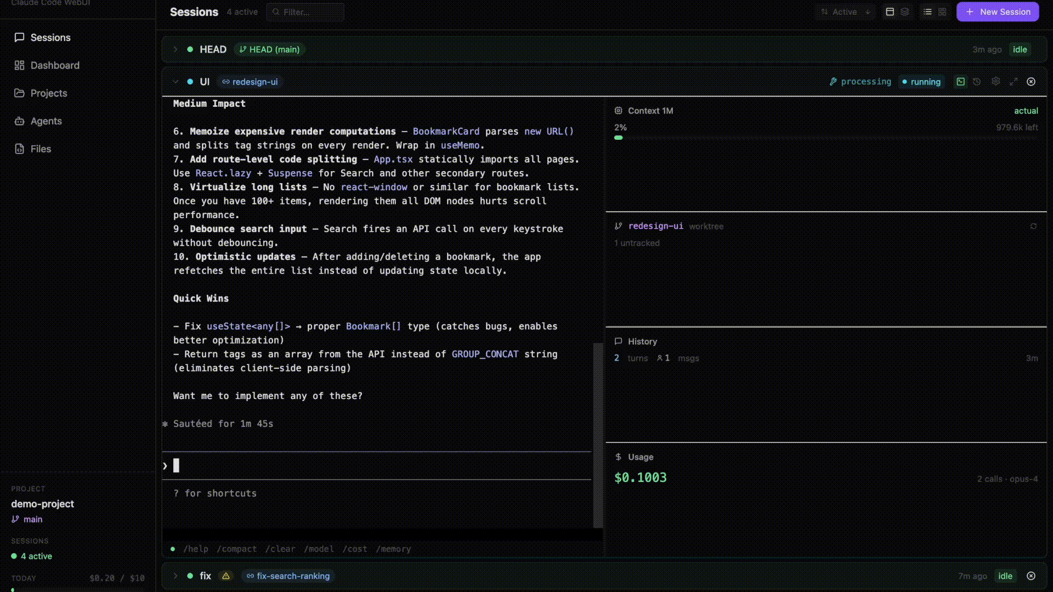
Task: Open Agents from the sidebar
Action: pos(46,121)
